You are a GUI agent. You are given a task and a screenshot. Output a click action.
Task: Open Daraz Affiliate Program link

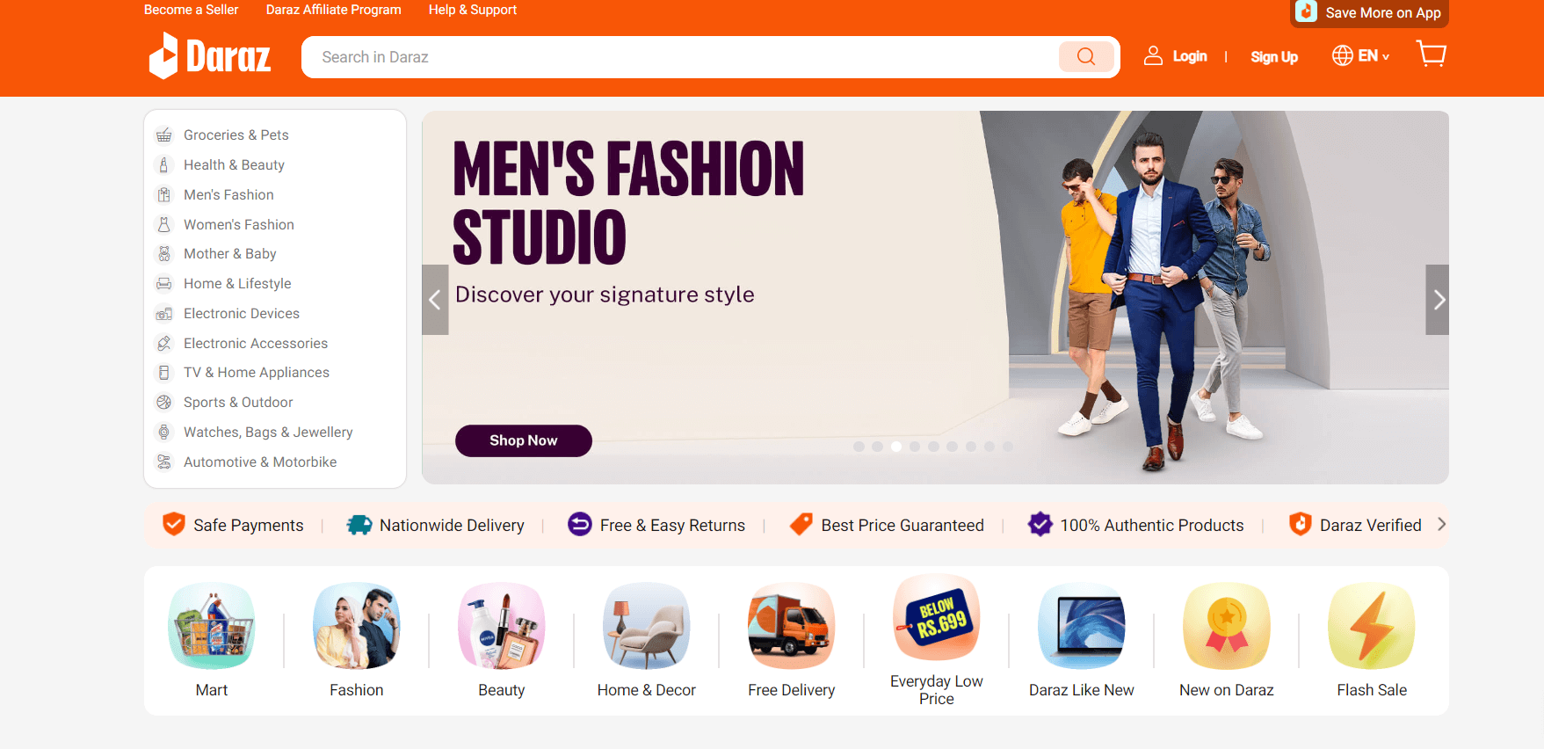click(334, 10)
